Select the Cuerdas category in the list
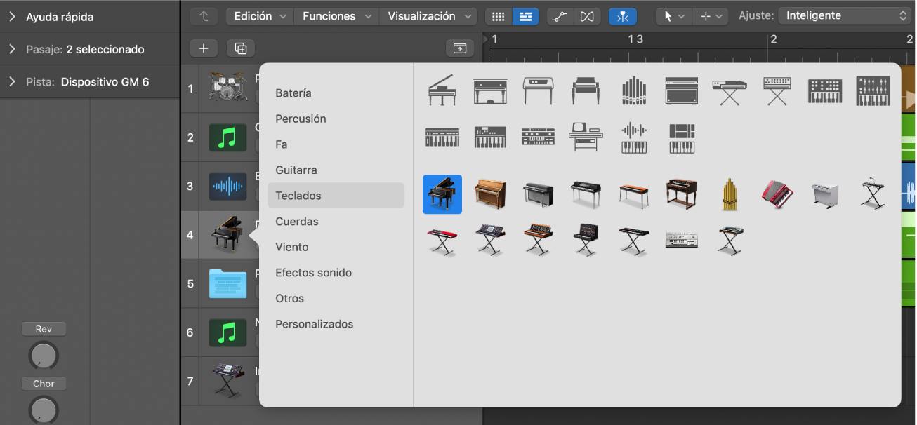The height and width of the screenshot is (425, 917). point(298,221)
